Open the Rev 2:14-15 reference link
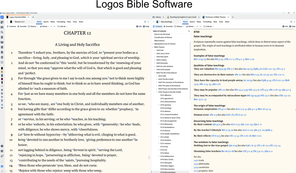Image resolution: width=296 pixels, height=173 pixels. [x=200, y=59]
